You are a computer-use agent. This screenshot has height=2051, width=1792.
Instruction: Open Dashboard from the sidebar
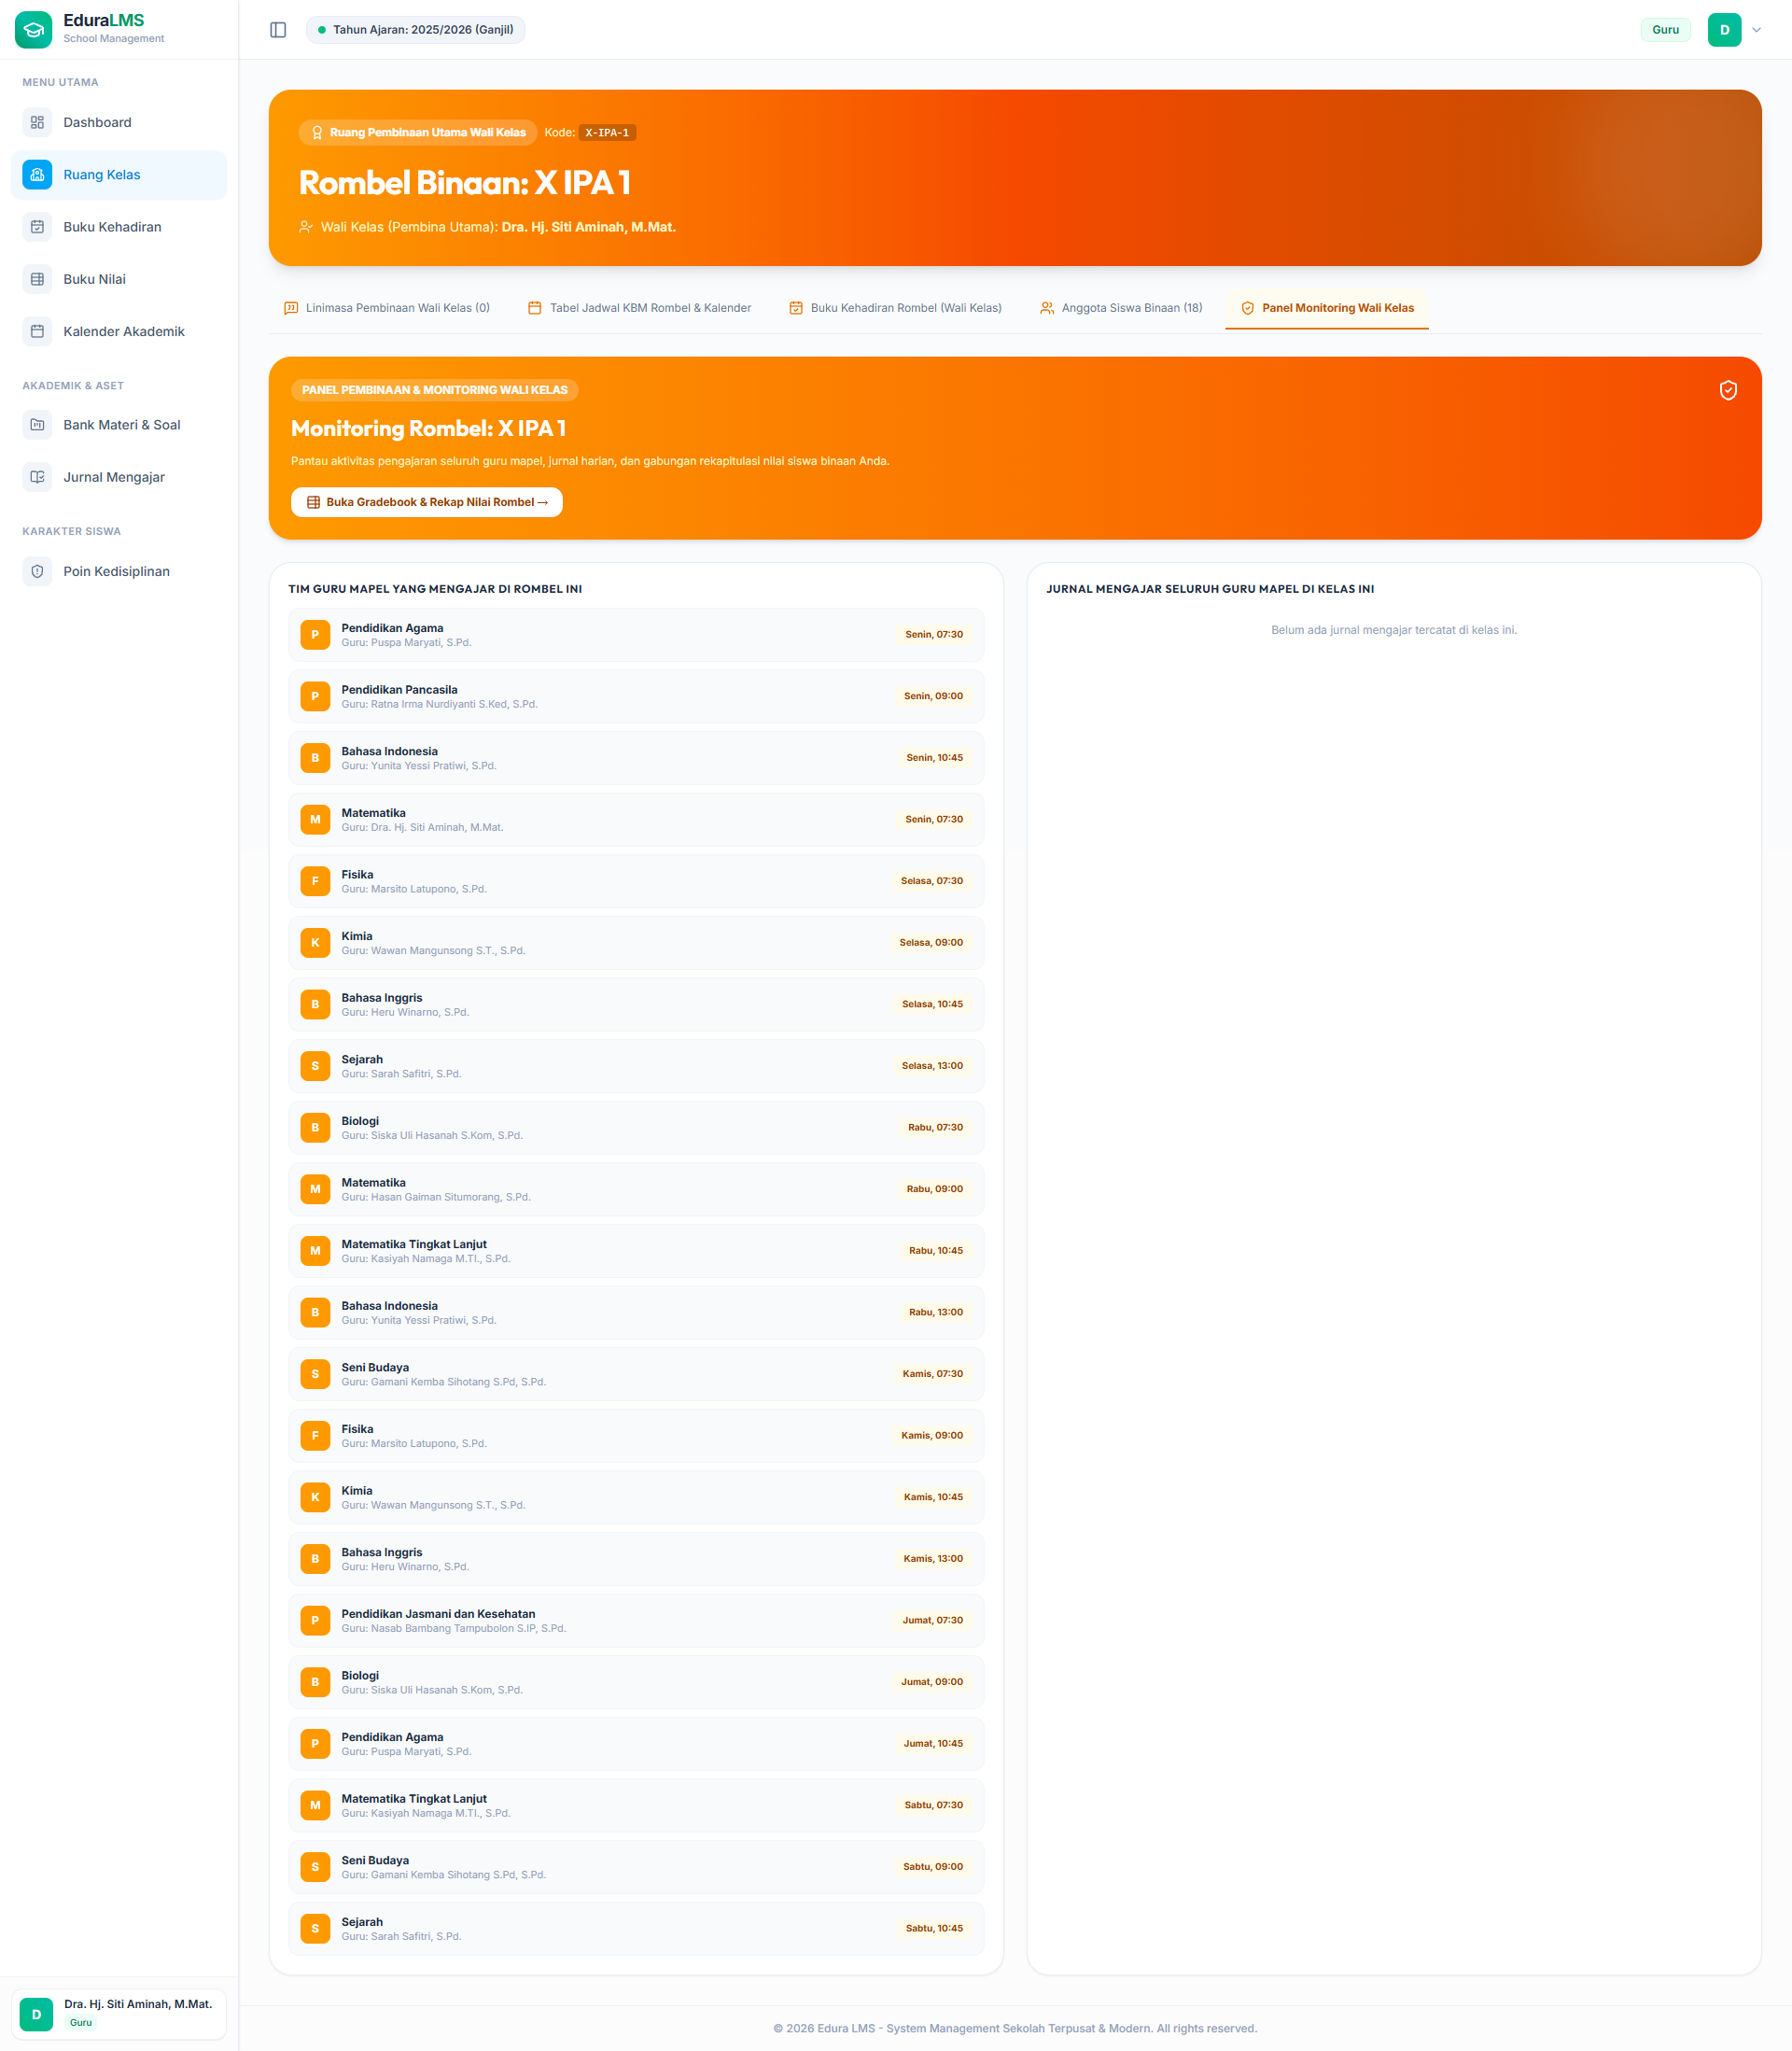click(119, 122)
